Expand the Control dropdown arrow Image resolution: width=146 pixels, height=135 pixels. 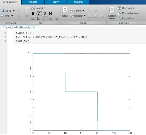coord(83,10)
